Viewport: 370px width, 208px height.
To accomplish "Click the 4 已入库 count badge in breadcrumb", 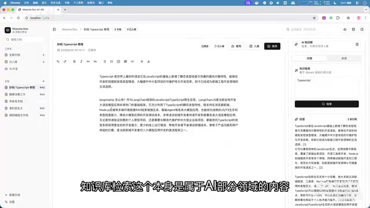I will click(x=131, y=29).
